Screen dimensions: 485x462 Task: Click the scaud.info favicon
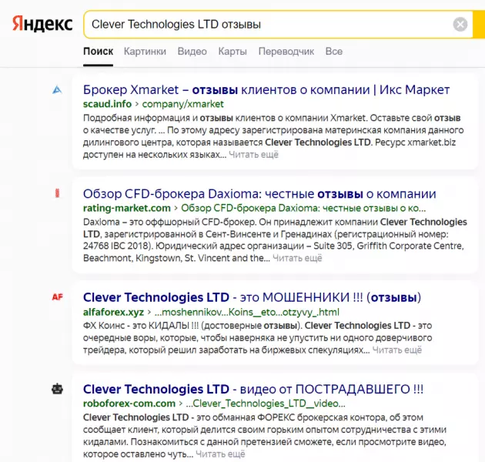click(57, 90)
